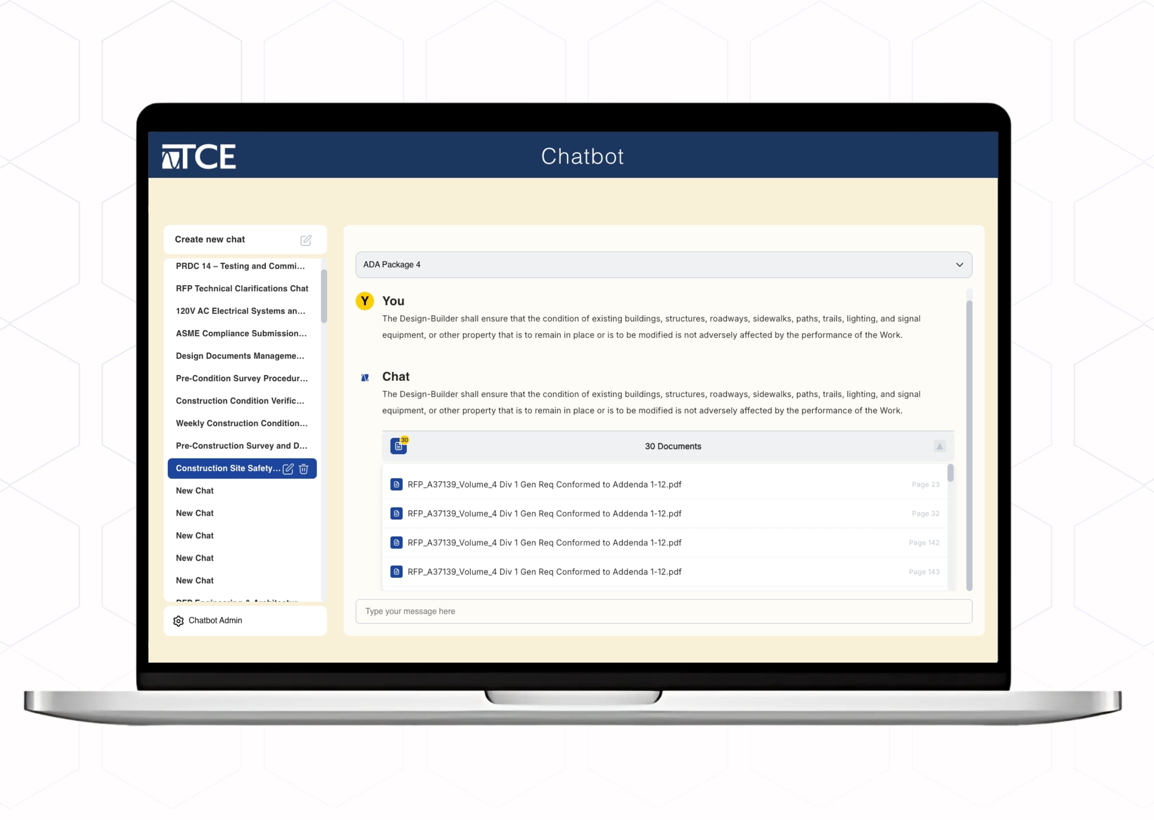Click the file icon on the Page 143 row

397,572
